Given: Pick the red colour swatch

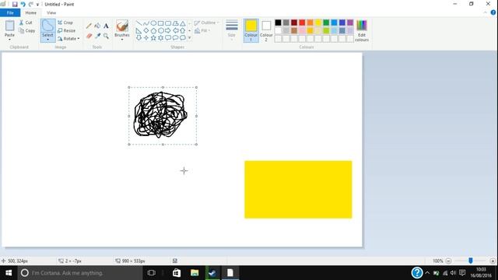Looking at the screenshot, I should coord(302,23).
